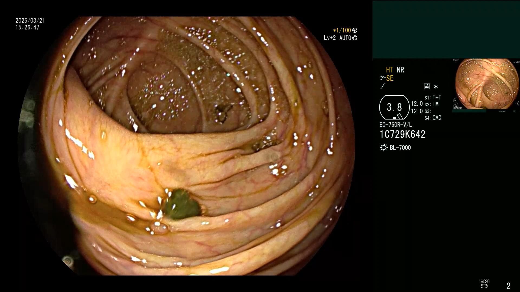This screenshot has width=520, height=292.
Task: Click the Lv+2 brightness level text
Action: (x=330, y=38)
